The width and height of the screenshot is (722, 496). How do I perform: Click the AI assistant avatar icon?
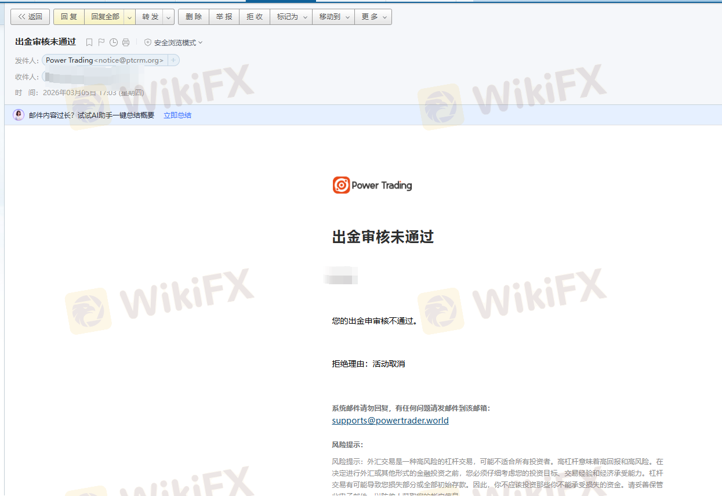(19, 115)
